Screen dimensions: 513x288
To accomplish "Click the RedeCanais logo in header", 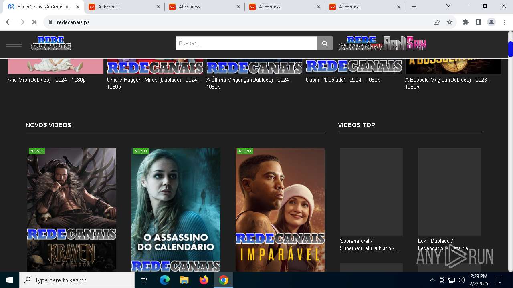I will pos(51,43).
